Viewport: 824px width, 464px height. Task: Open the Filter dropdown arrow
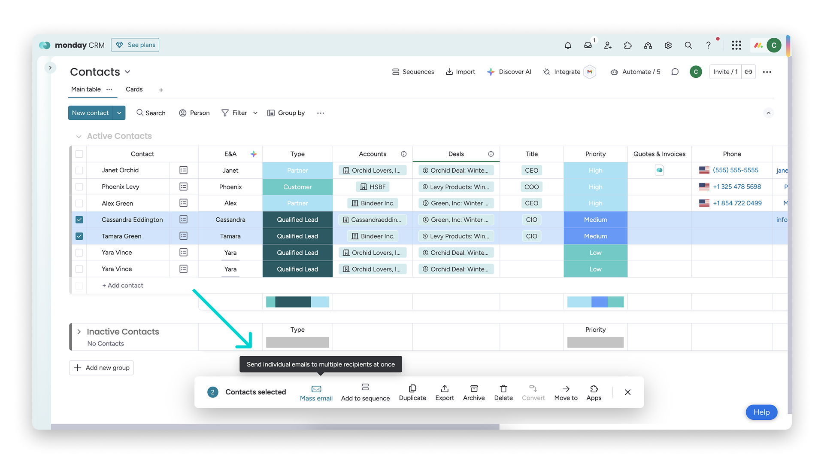click(255, 113)
